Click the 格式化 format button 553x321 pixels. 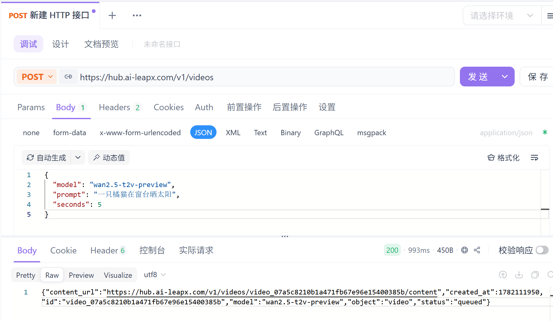point(504,158)
